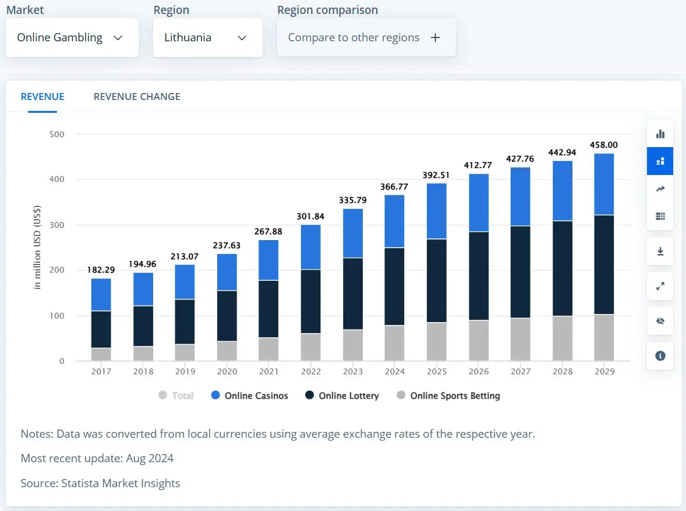The width and height of the screenshot is (686, 511).
Task: Select the Revenue tab
Action: click(x=43, y=97)
